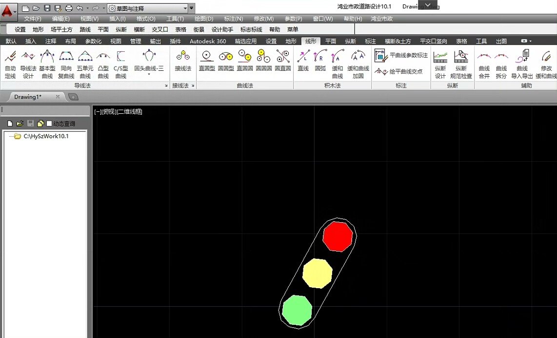Select the 导线法设计 tool
The width and height of the screenshot is (557, 338).
pyautogui.click(x=28, y=64)
